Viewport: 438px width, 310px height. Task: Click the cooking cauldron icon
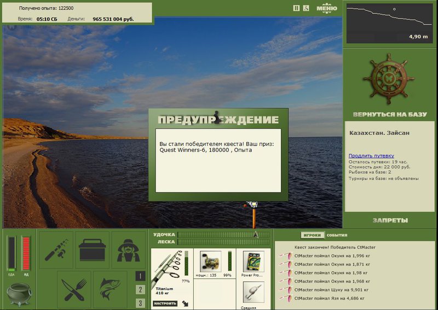click(19, 294)
